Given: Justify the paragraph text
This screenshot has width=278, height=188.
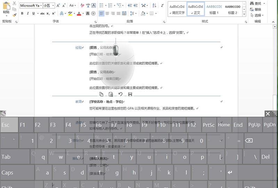Looking at the screenshot, I should (118, 13).
